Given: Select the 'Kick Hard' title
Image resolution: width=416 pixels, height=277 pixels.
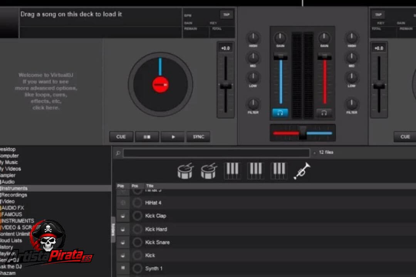Looking at the screenshot, I should [x=156, y=229].
